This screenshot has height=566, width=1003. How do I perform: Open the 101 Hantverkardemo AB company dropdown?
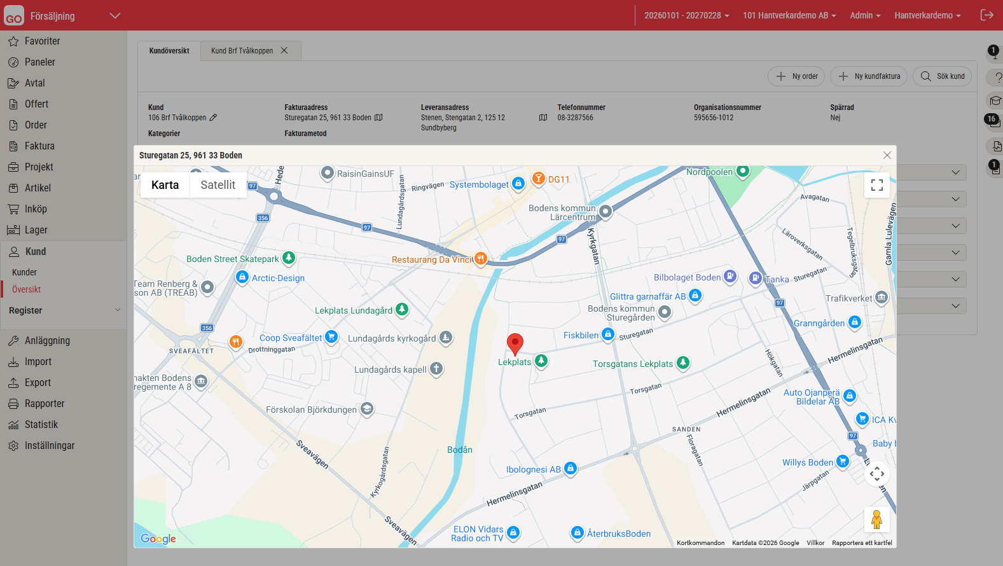[x=789, y=15]
